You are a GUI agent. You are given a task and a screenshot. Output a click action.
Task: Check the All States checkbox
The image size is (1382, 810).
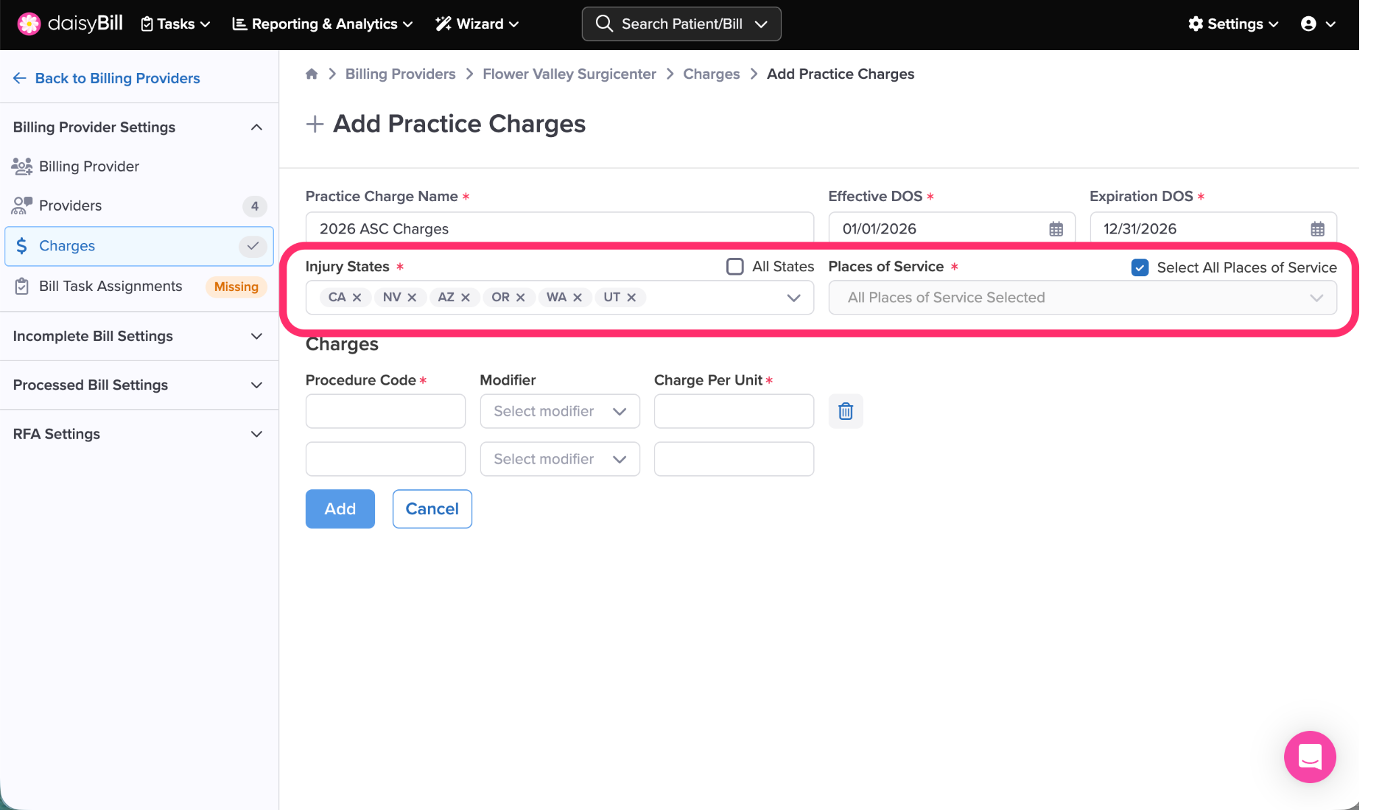pyautogui.click(x=735, y=267)
